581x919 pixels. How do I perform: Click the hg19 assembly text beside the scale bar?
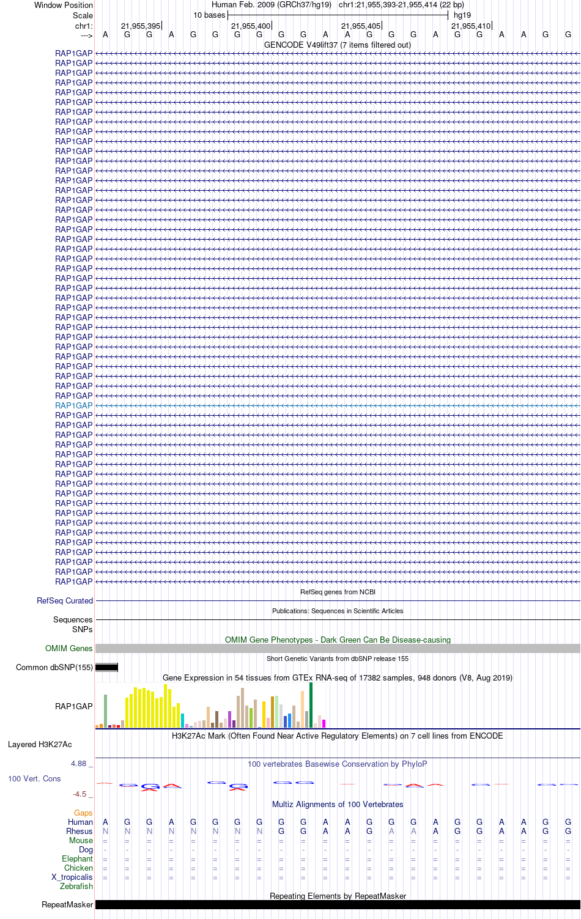click(462, 15)
